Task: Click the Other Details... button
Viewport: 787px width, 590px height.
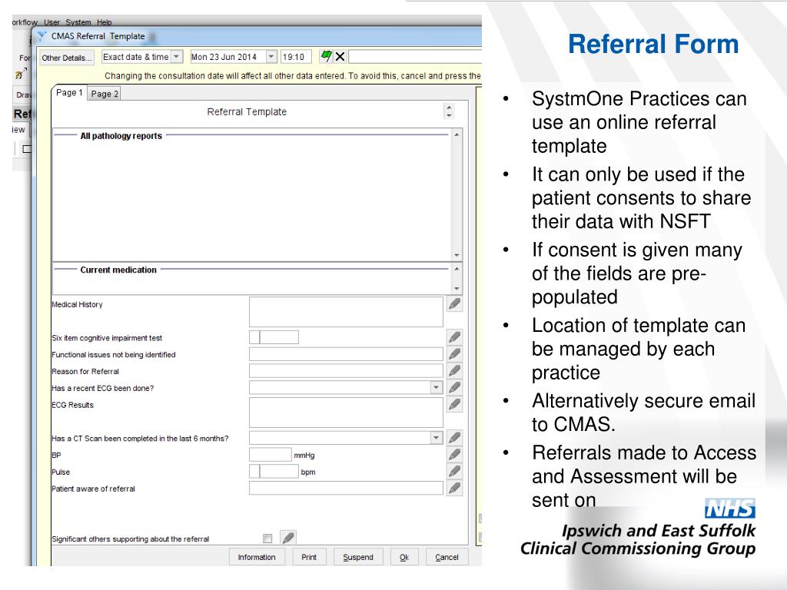Action: [67, 58]
